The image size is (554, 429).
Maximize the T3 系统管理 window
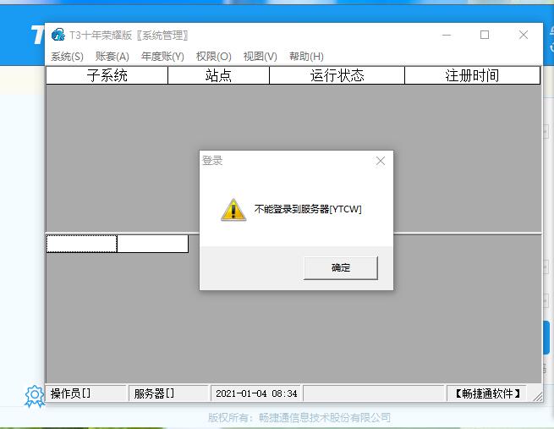485,35
